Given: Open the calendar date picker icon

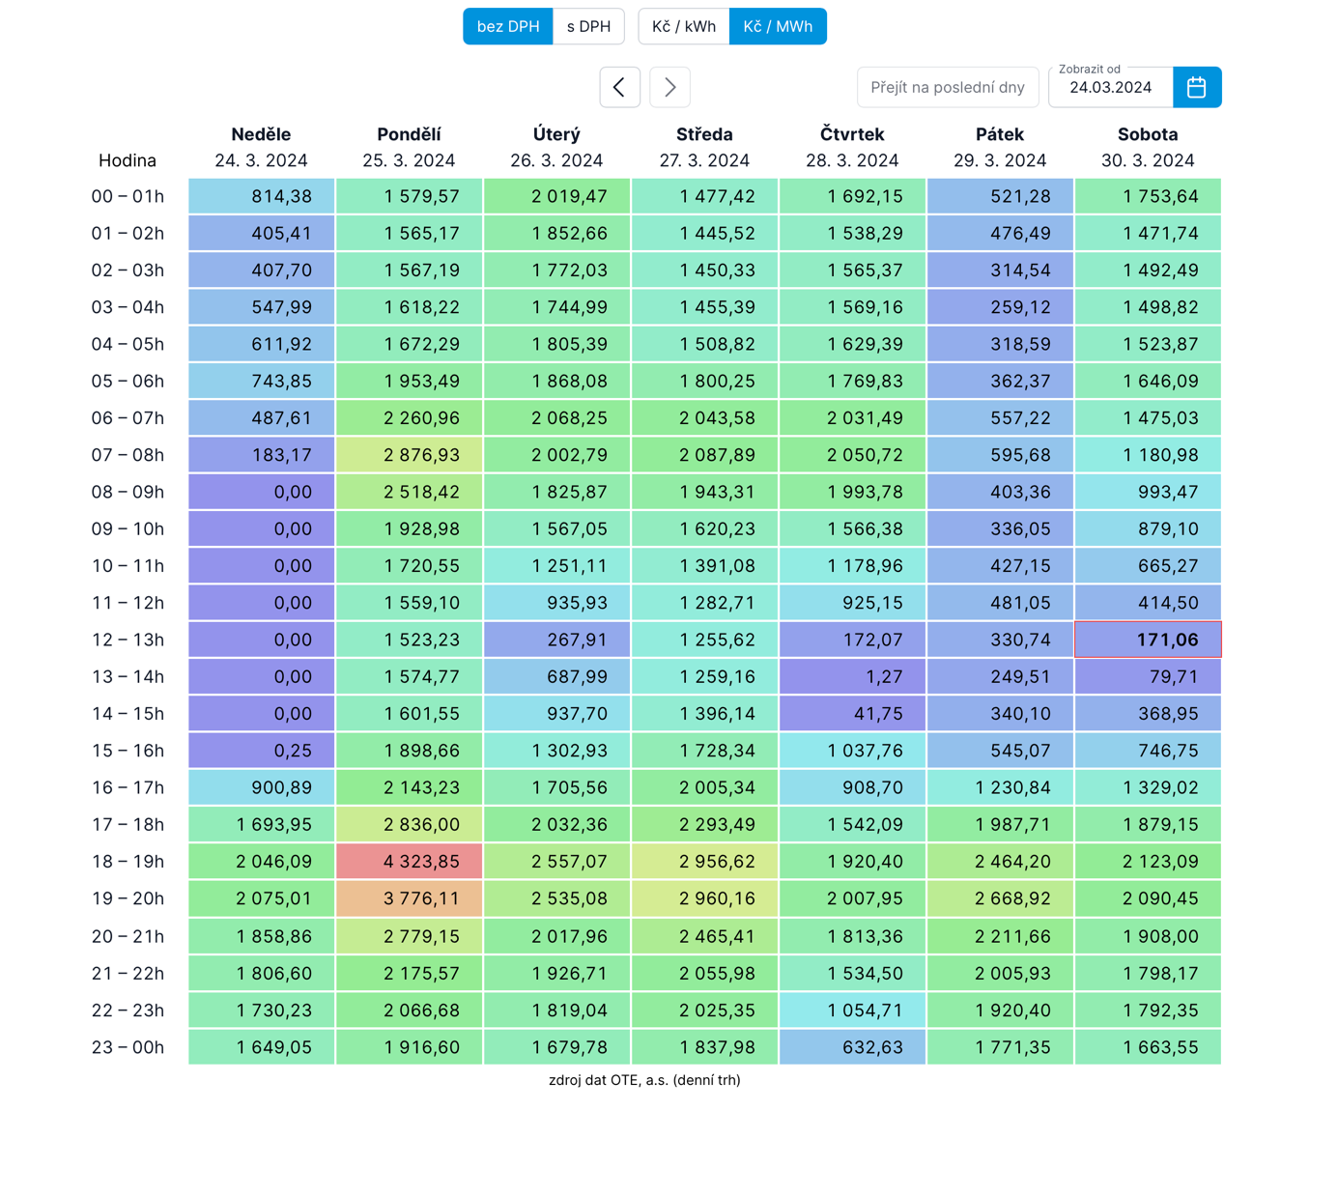Looking at the screenshot, I should pyautogui.click(x=1196, y=87).
